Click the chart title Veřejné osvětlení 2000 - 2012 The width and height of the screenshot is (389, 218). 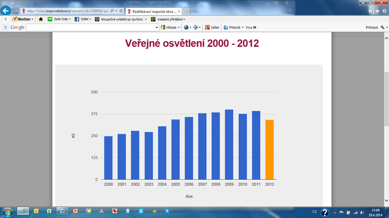click(x=192, y=43)
